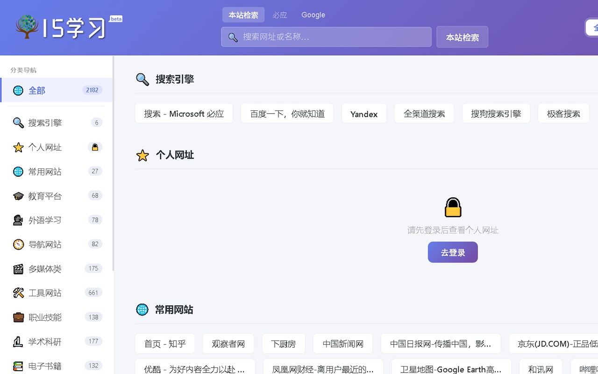The image size is (598, 374).
Task: Click the globe icon beside 全部
Action: click(x=18, y=90)
